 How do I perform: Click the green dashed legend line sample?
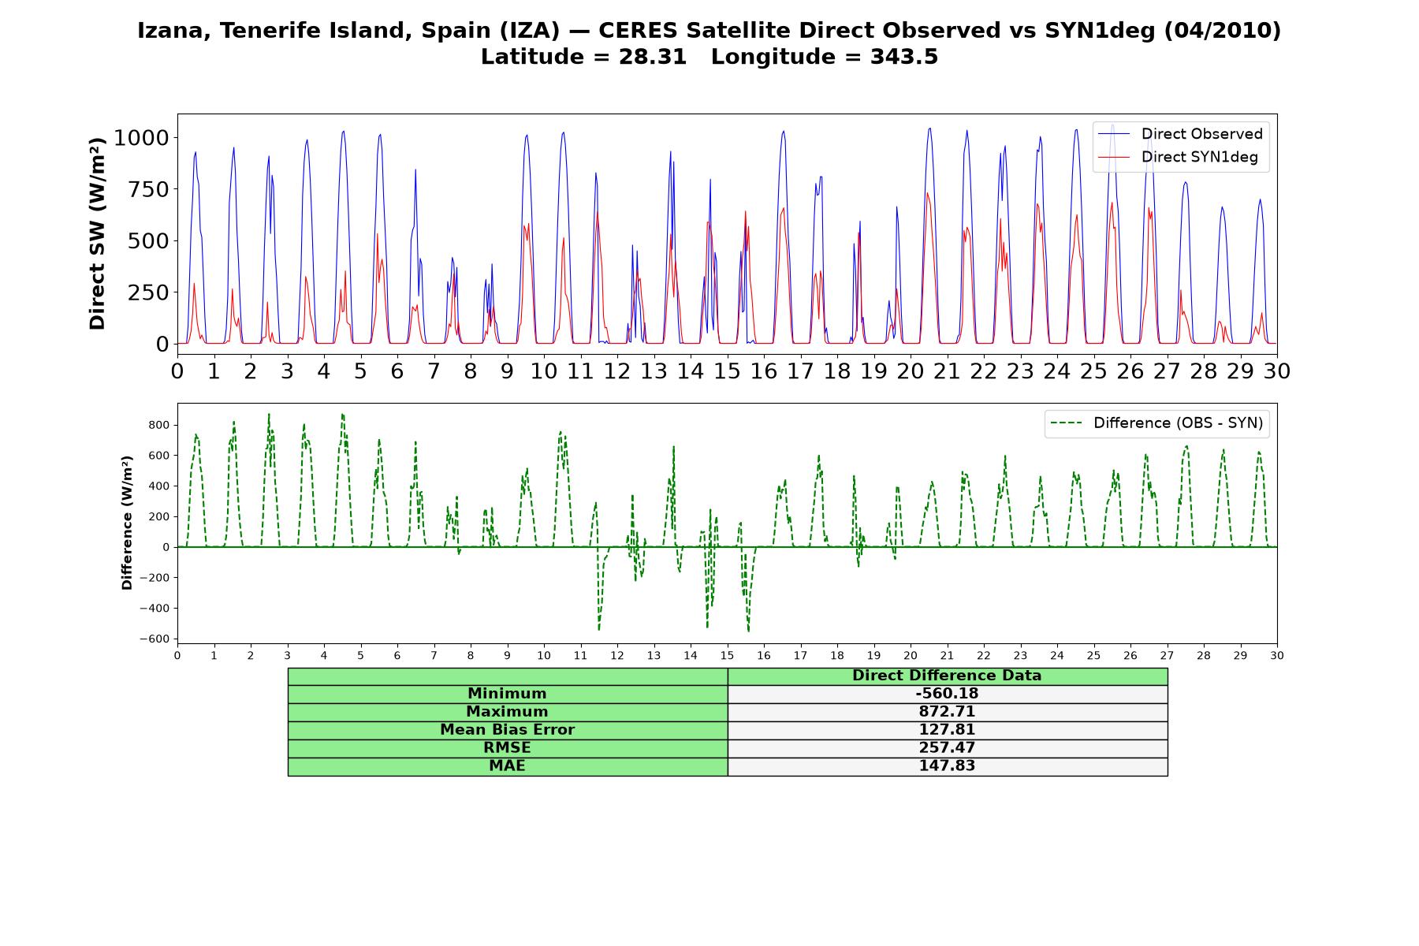(1067, 423)
